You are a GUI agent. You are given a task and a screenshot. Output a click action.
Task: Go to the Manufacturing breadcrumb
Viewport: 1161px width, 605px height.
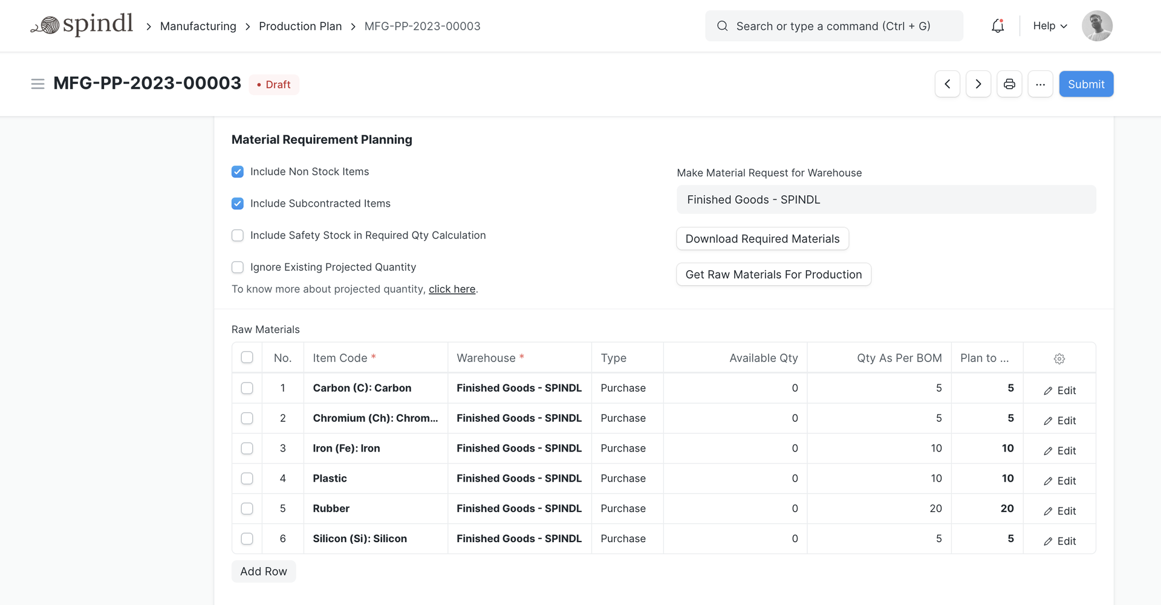[198, 26]
